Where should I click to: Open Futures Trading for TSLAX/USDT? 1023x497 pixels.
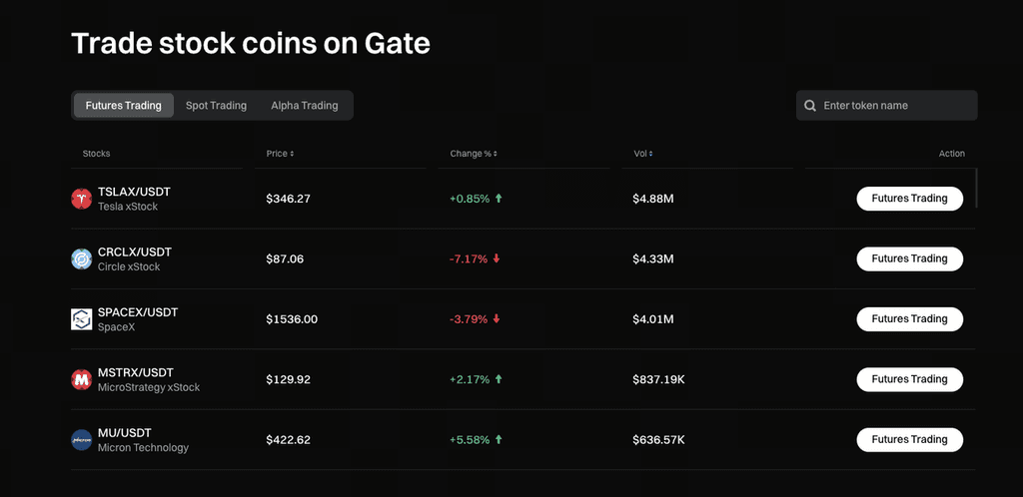pyautogui.click(x=909, y=199)
